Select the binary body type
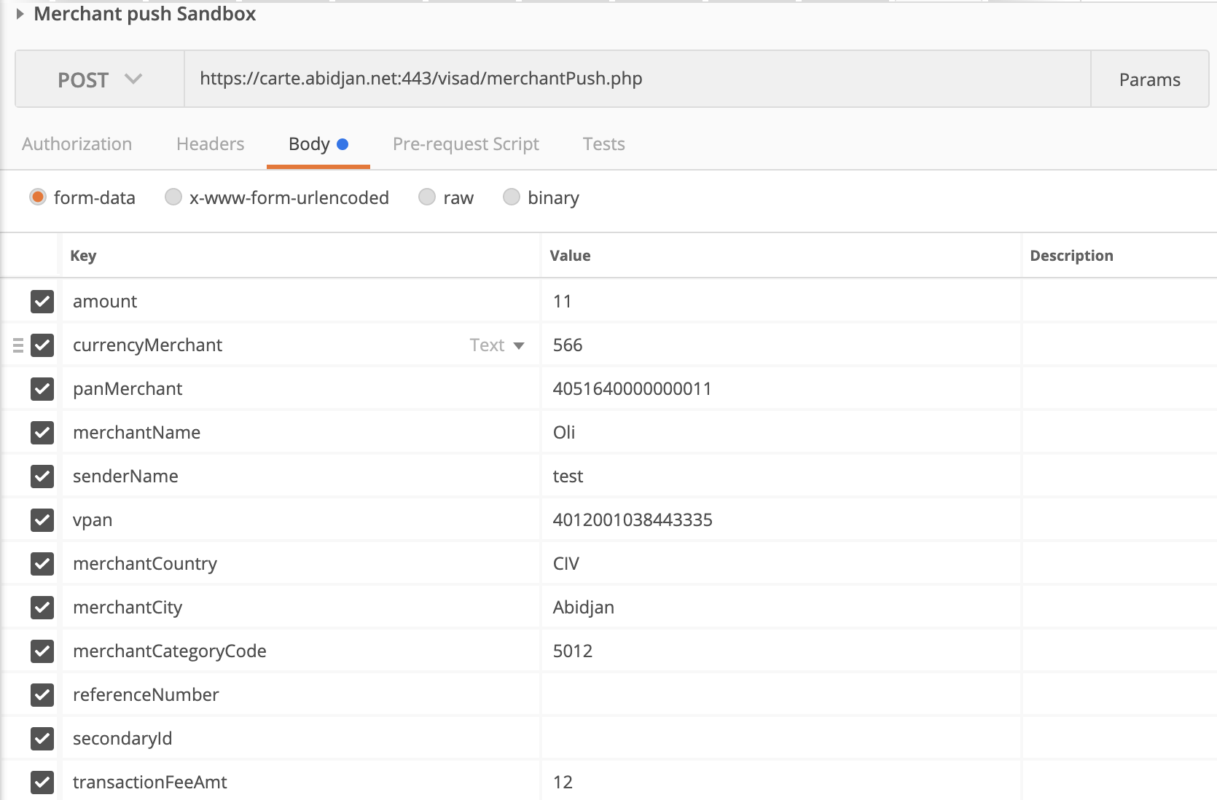1217x800 pixels. point(512,197)
